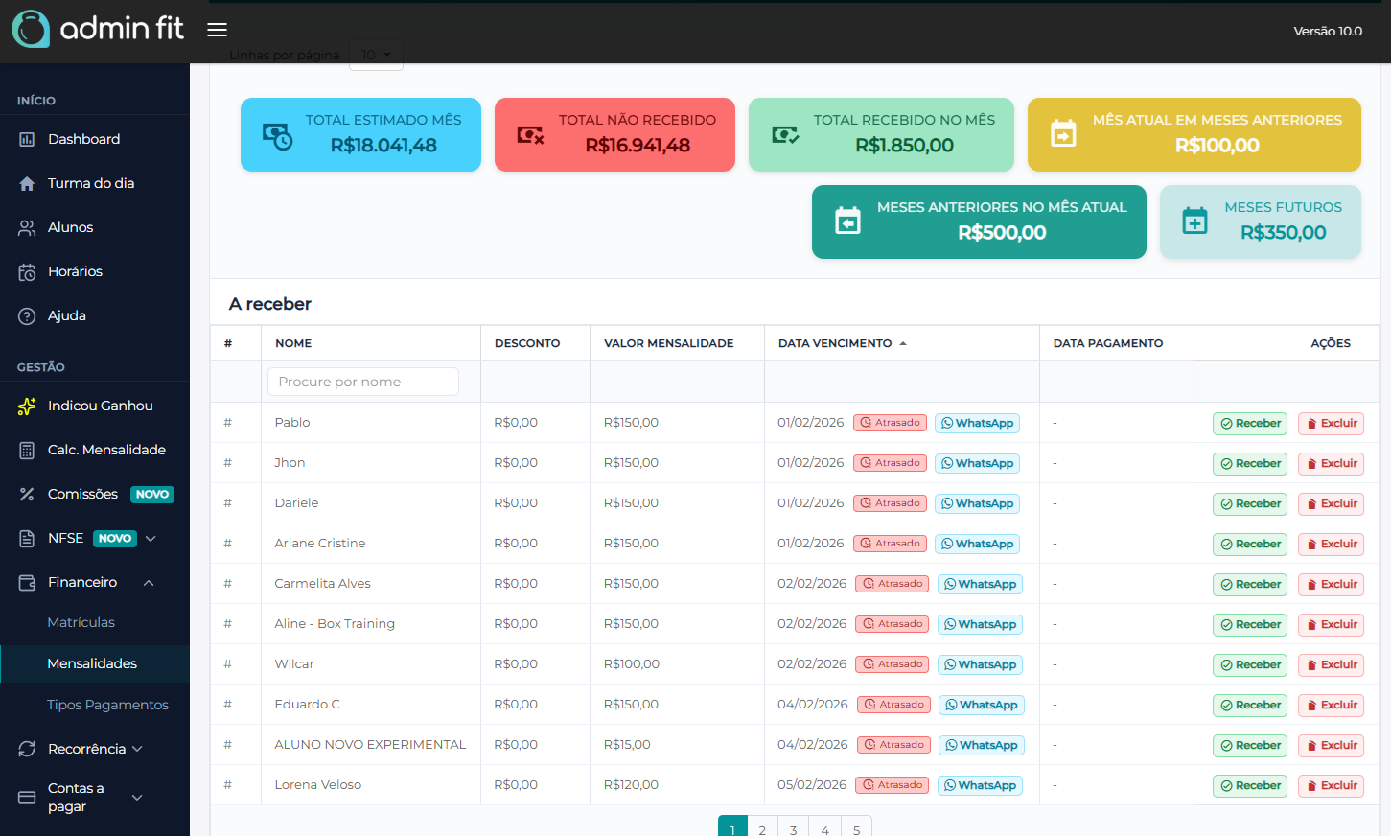Open Turma do dia home icon

point(27,184)
